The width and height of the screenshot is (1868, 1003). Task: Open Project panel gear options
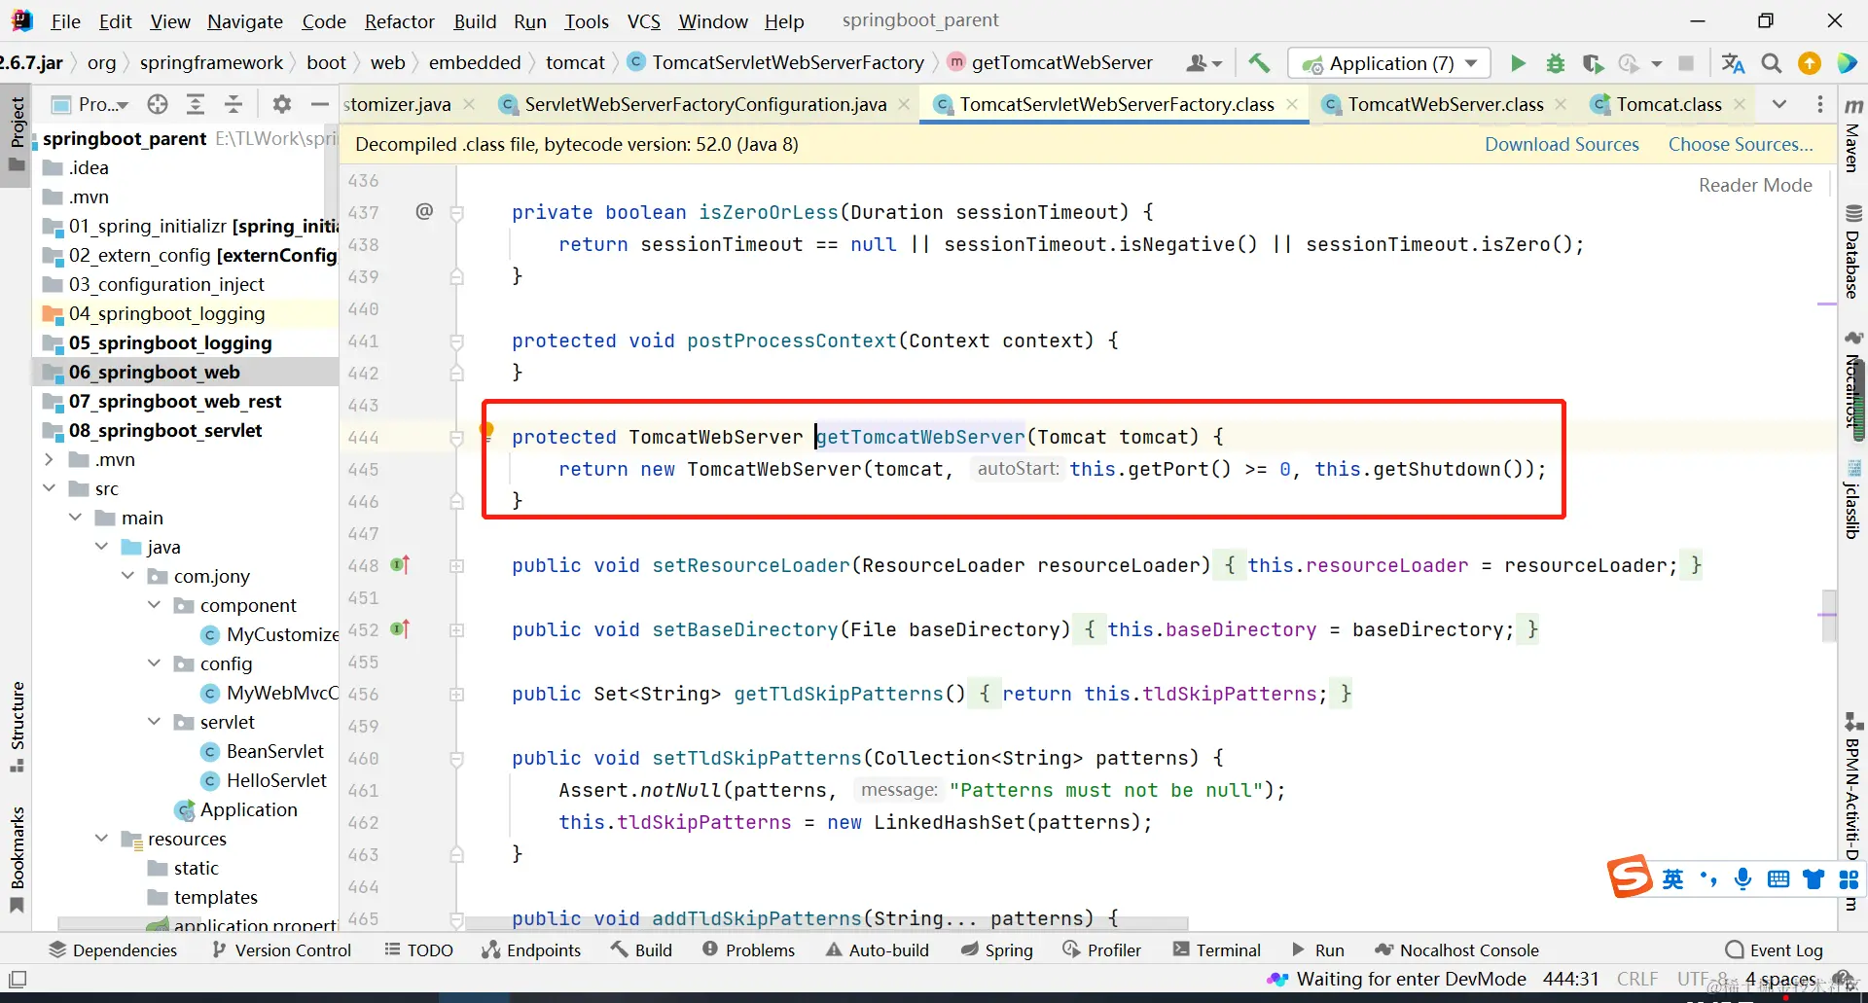[x=282, y=104]
